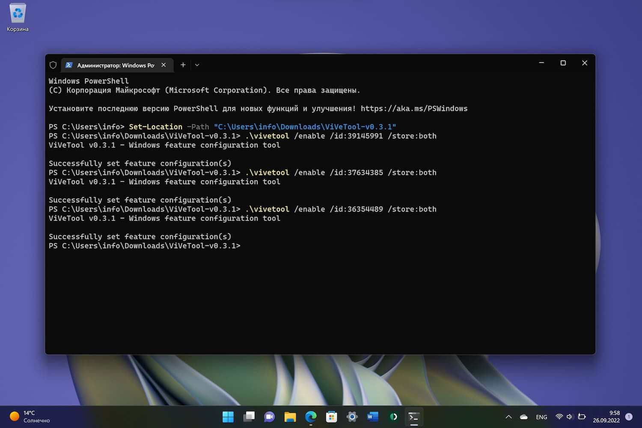Screen dimensions: 642x428
Task: Open the clock showing 9:58 26.09.2022
Action: 606,417
